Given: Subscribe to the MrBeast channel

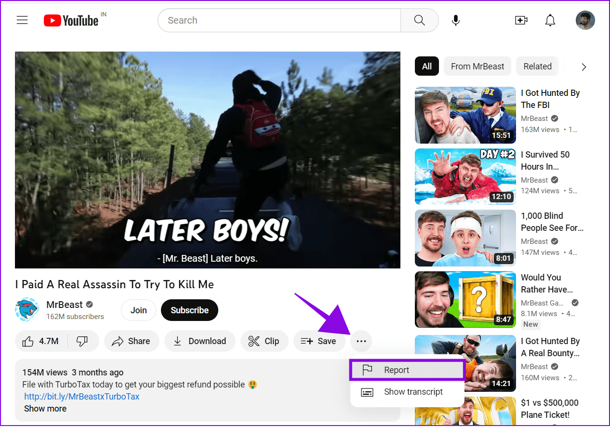Looking at the screenshot, I should (x=189, y=310).
